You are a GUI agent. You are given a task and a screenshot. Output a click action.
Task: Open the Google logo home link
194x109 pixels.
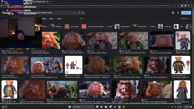pos(7,13)
